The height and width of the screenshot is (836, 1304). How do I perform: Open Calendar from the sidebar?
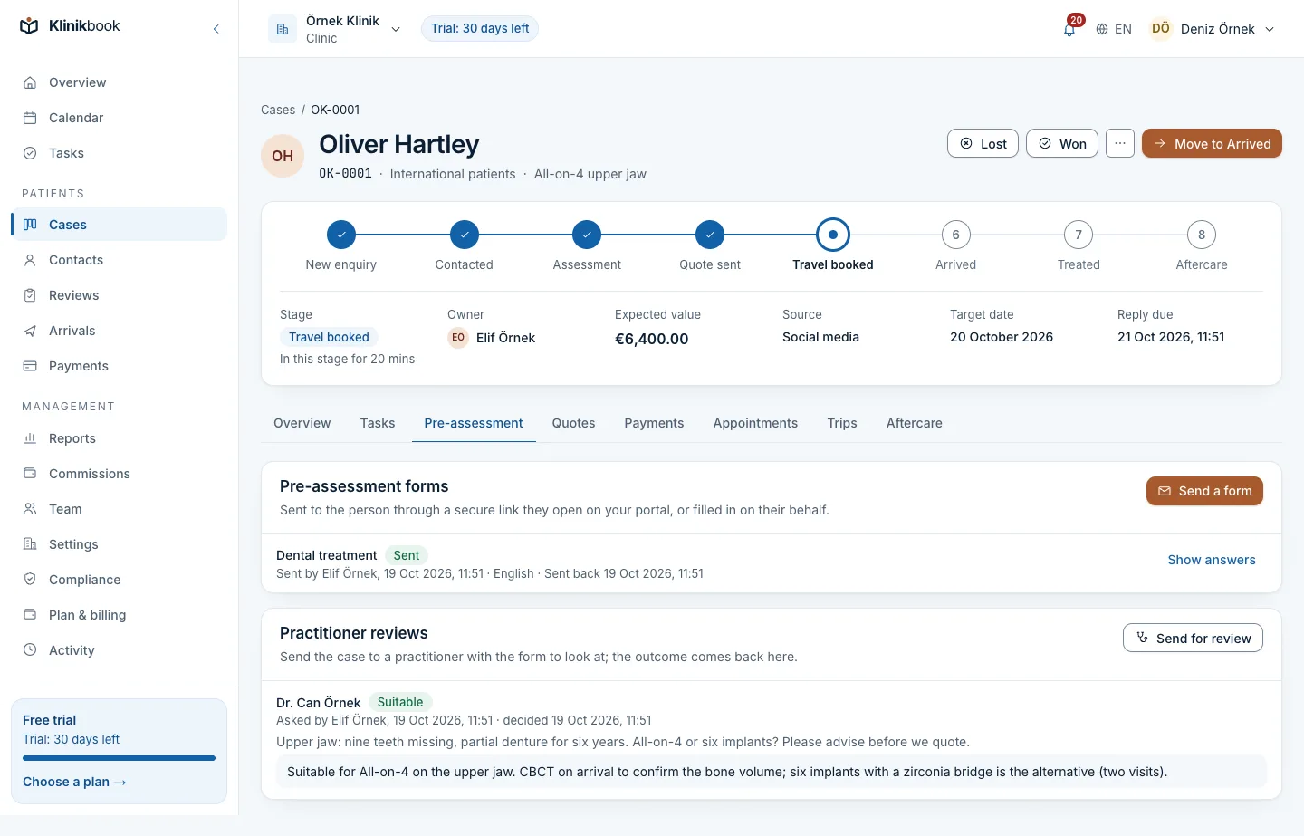pyautogui.click(x=119, y=118)
